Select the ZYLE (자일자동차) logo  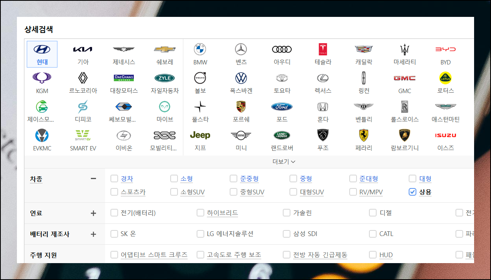coord(165,78)
